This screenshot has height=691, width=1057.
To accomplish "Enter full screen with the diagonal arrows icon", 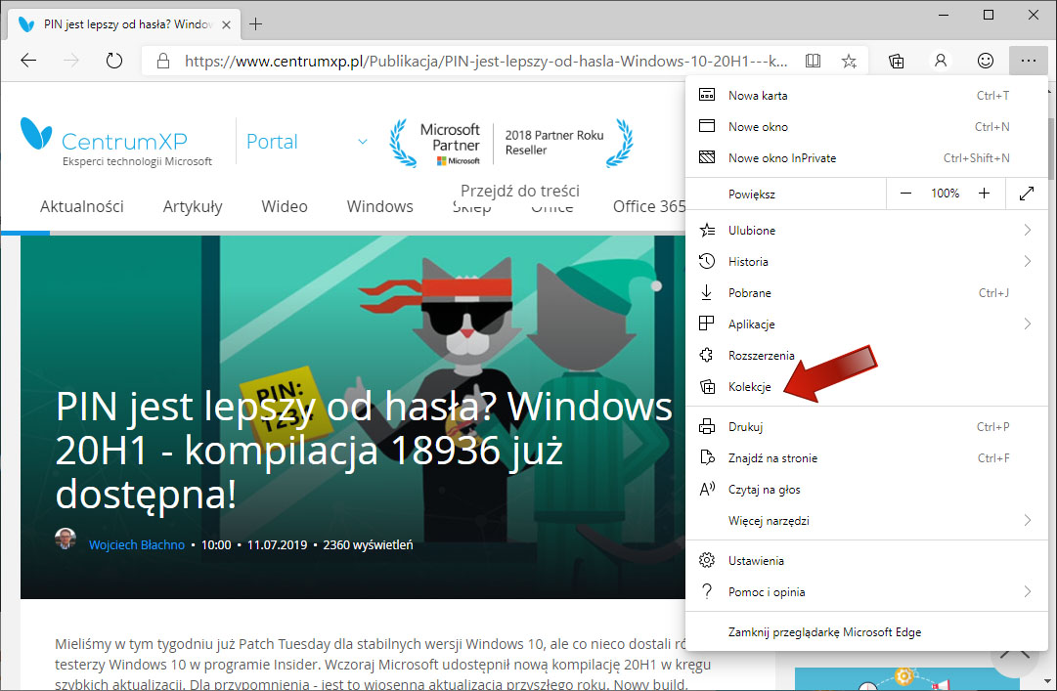I will point(1026,194).
